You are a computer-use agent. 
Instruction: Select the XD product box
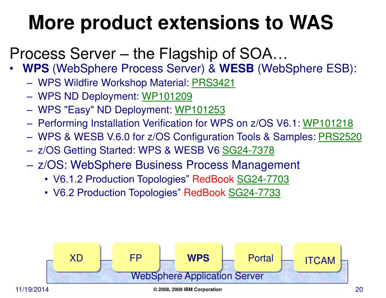(x=77, y=257)
